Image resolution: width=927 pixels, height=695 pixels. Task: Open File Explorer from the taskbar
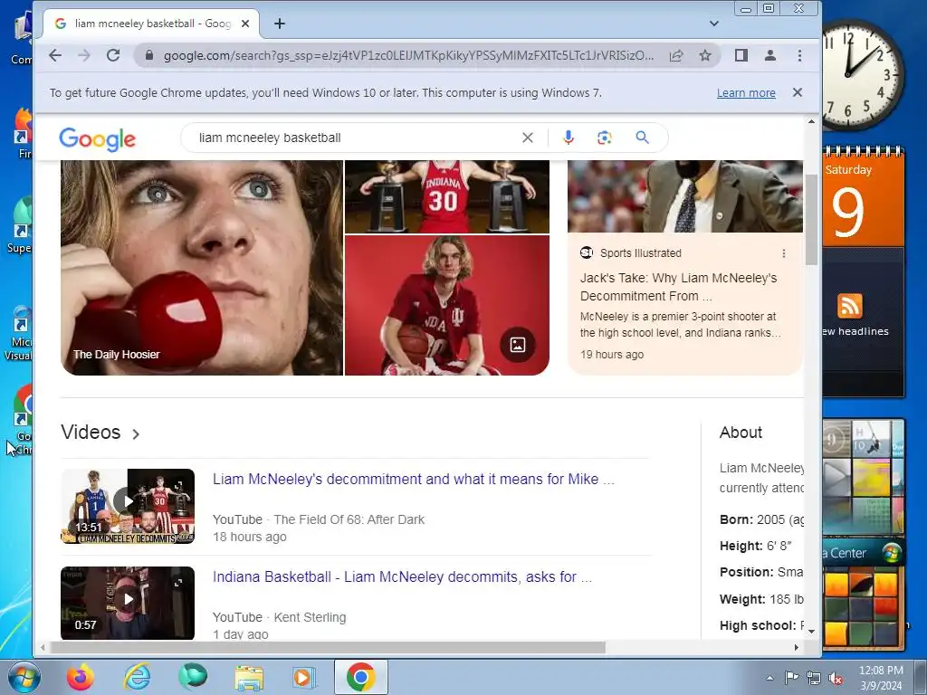(249, 677)
